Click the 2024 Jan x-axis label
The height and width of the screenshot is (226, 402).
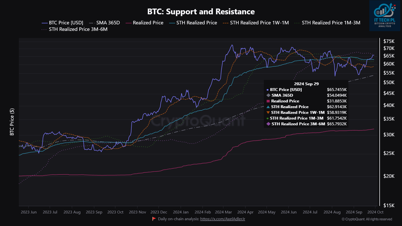point(181,212)
